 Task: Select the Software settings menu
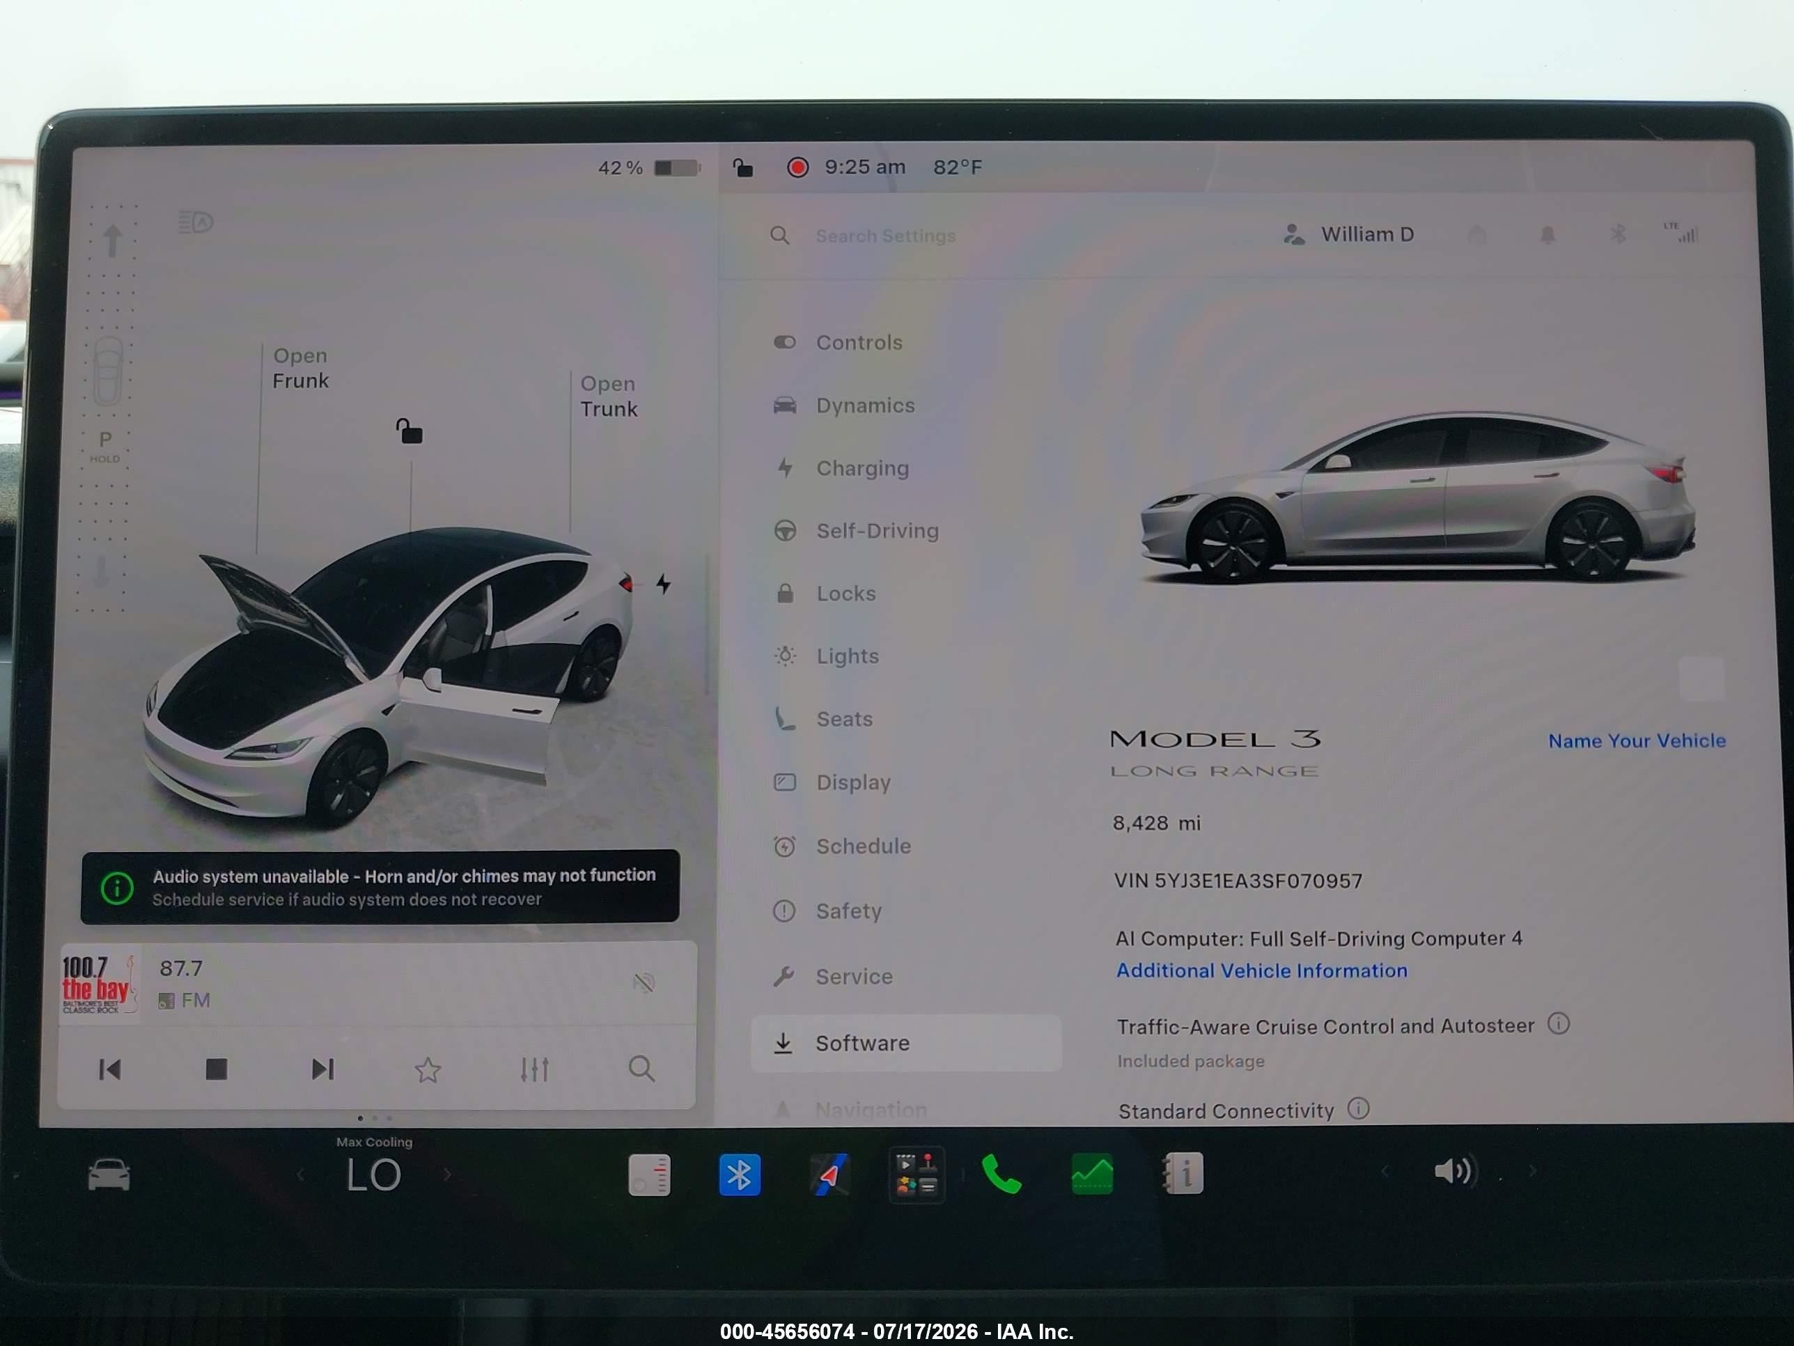click(906, 1042)
